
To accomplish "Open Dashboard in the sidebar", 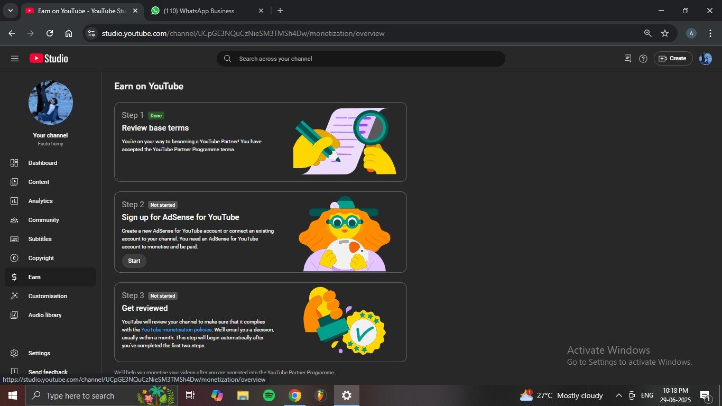I will point(51,163).
